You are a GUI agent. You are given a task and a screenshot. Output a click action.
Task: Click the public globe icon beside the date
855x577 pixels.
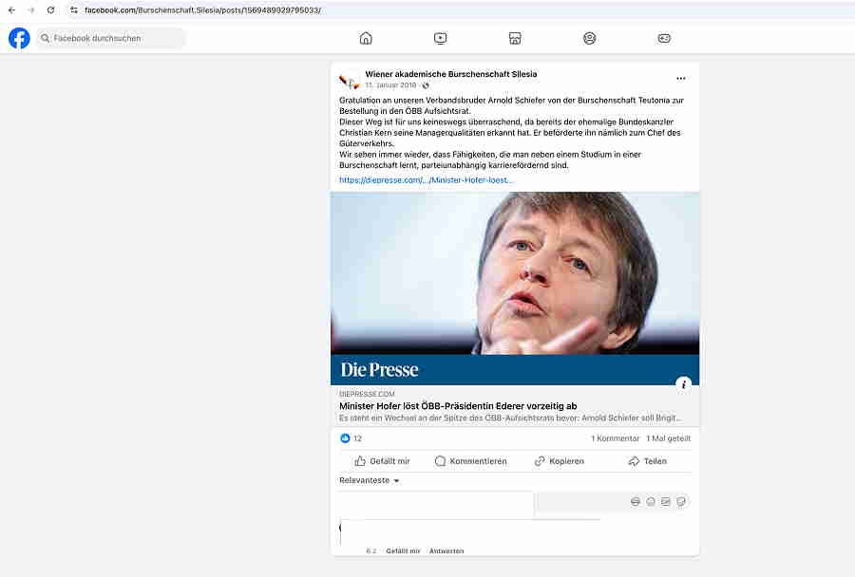(426, 85)
